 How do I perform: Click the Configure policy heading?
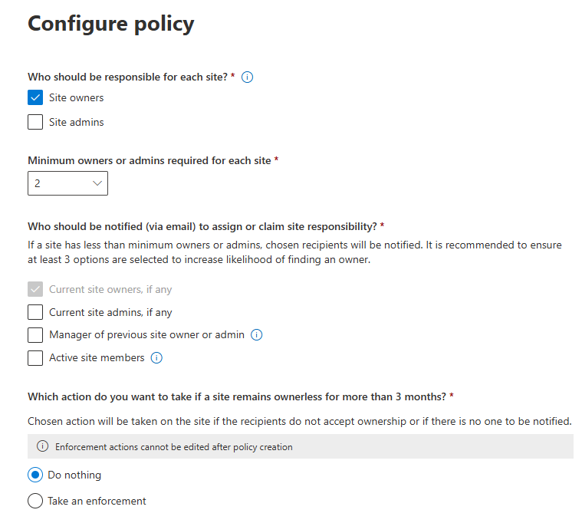(110, 24)
